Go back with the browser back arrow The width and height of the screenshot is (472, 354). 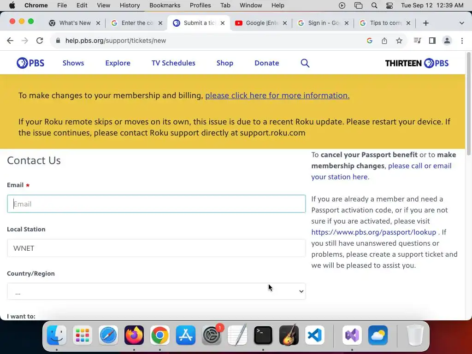(x=10, y=41)
